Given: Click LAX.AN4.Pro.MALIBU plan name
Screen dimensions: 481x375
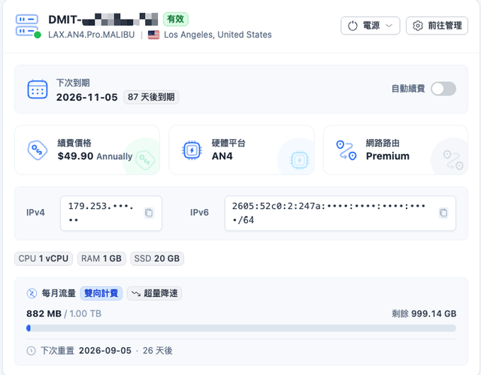Looking at the screenshot, I should click(x=92, y=35).
